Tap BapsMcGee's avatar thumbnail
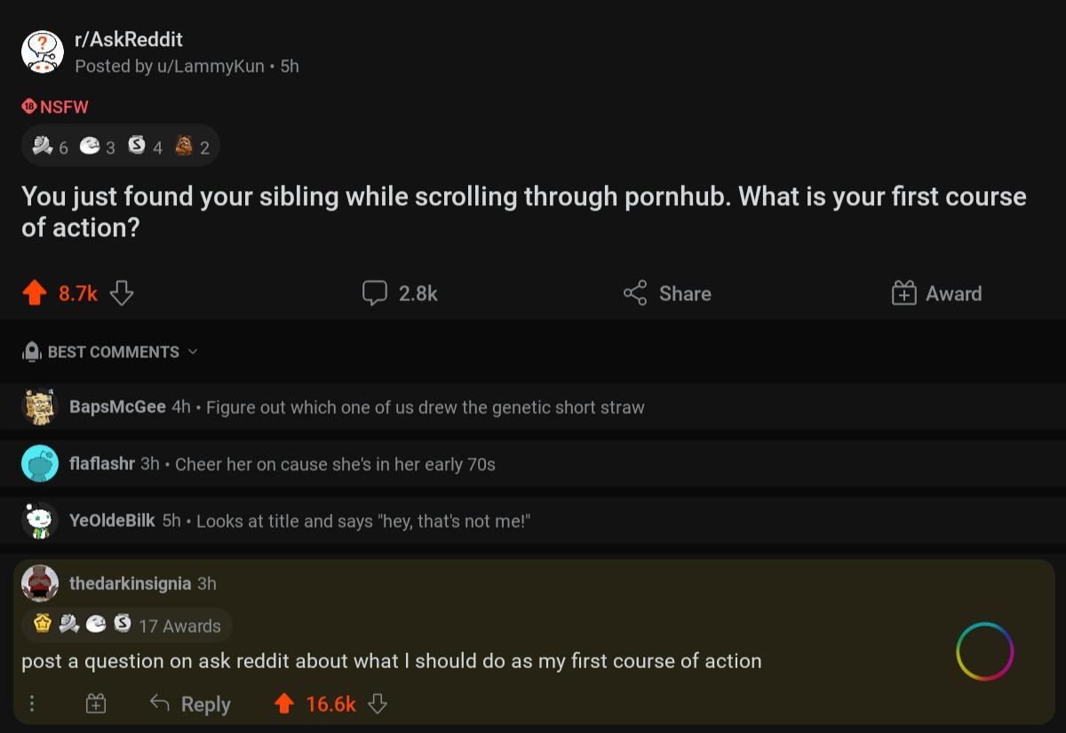 point(39,406)
